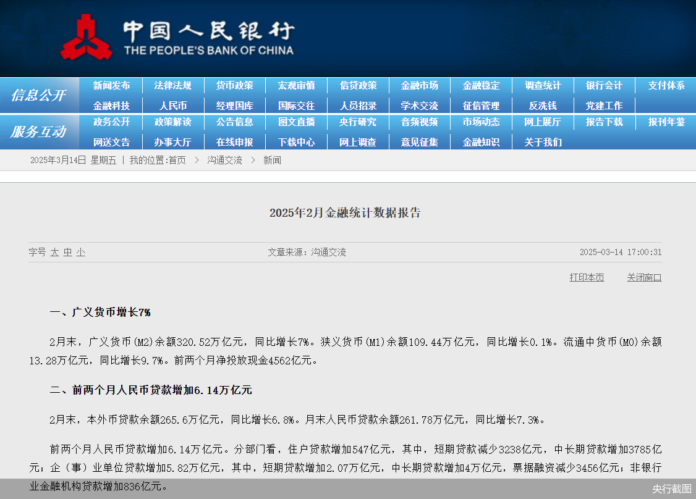Open 金融科技 in navigation bar

[111, 106]
